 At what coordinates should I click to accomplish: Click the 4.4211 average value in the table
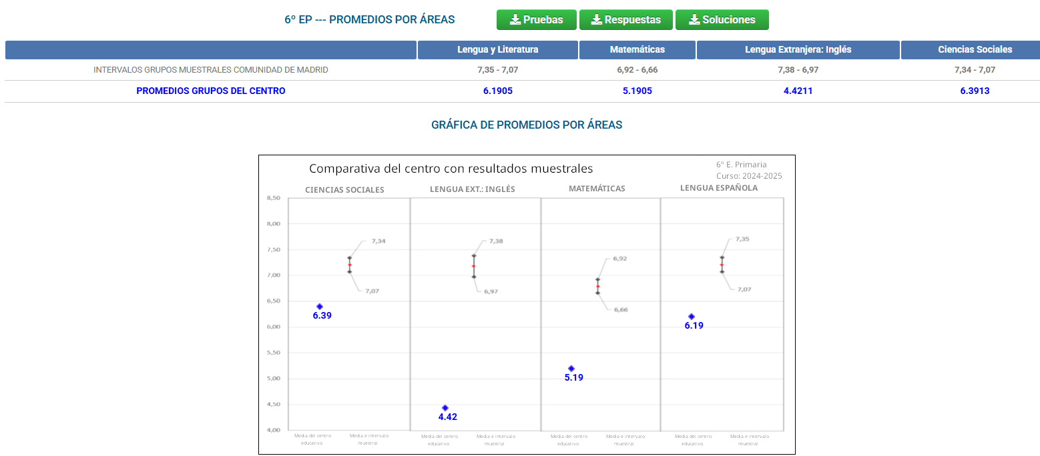[x=798, y=91]
